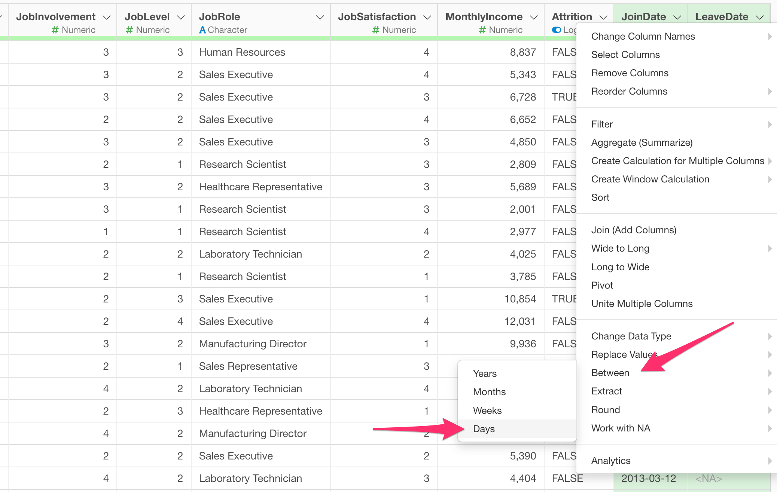Choose Select Columns menu entry

[x=677, y=55]
